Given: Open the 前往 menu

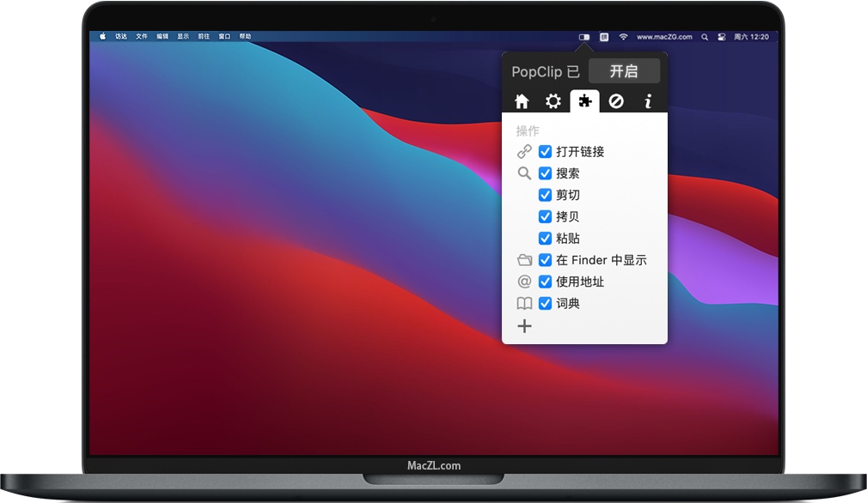Looking at the screenshot, I should pyautogui.click(x=203, y=37).
